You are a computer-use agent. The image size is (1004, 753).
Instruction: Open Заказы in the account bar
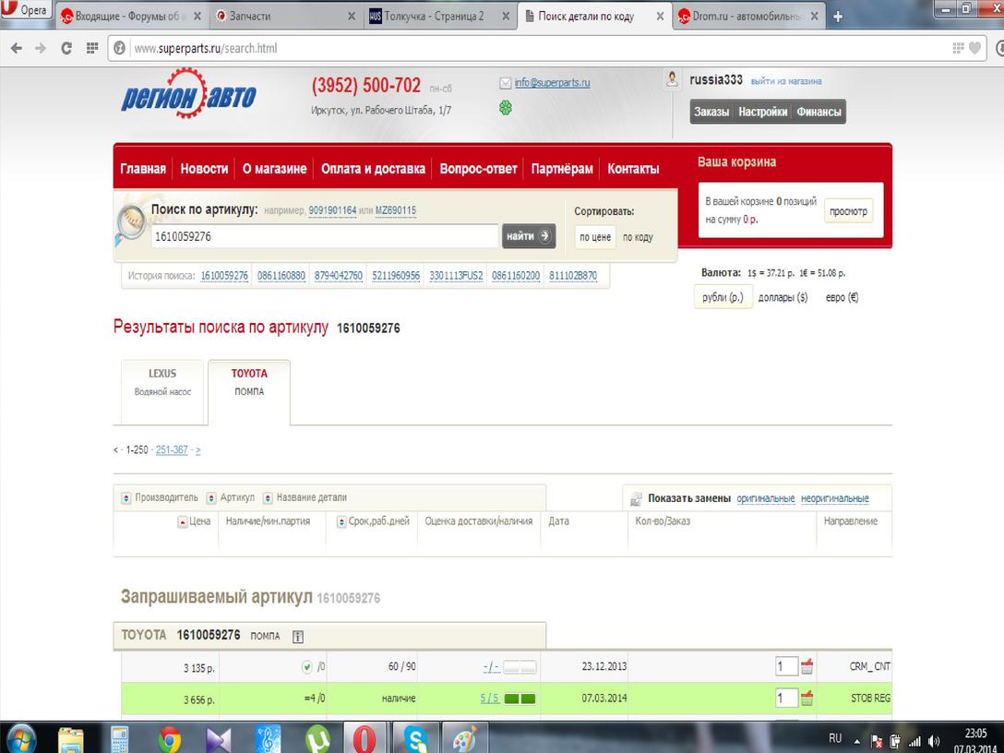[711, 112]
